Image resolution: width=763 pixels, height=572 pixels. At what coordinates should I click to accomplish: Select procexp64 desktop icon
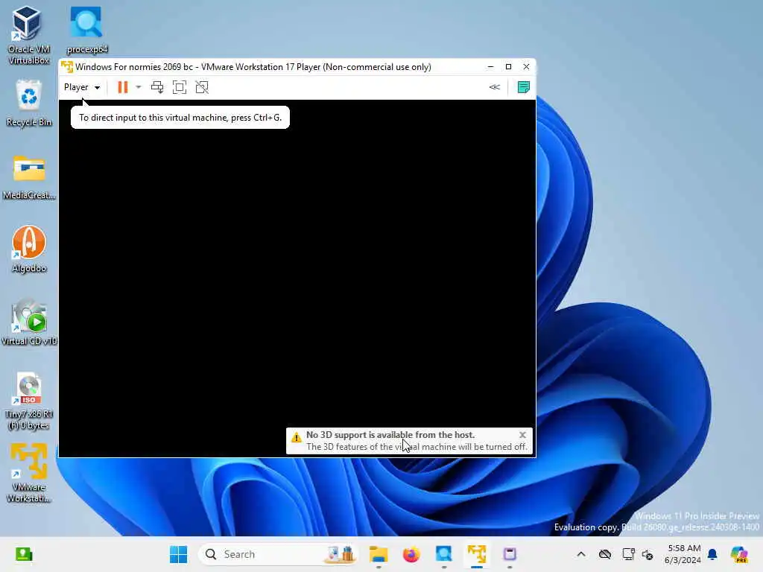point(86,30)
